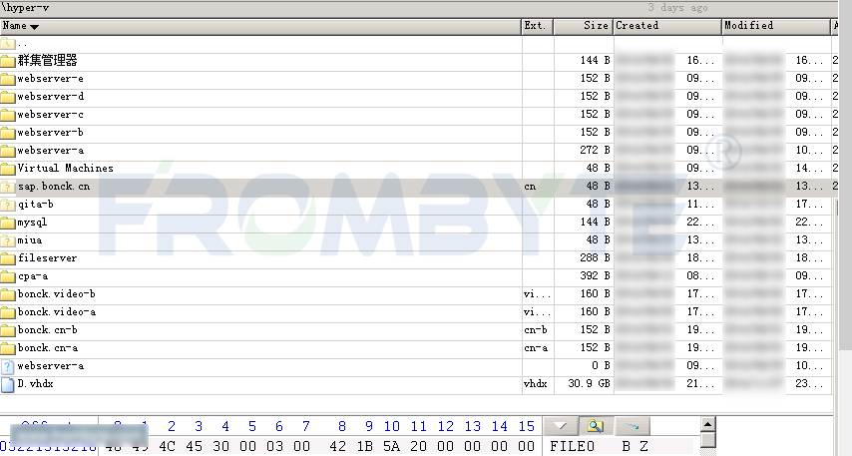This screenshot has width=852, height=456.
Task: Click hex byte 5A in data row
Action: 391,447
